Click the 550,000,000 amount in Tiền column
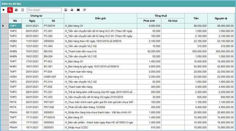This screenshot has height=131, width=236. (x=196, y=51)
